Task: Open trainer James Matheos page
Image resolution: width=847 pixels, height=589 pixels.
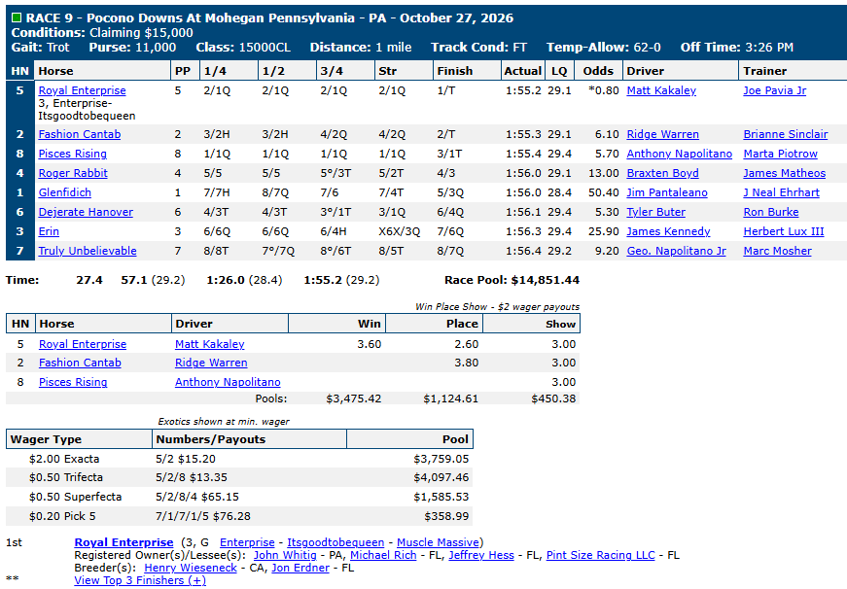Action: 785,173
